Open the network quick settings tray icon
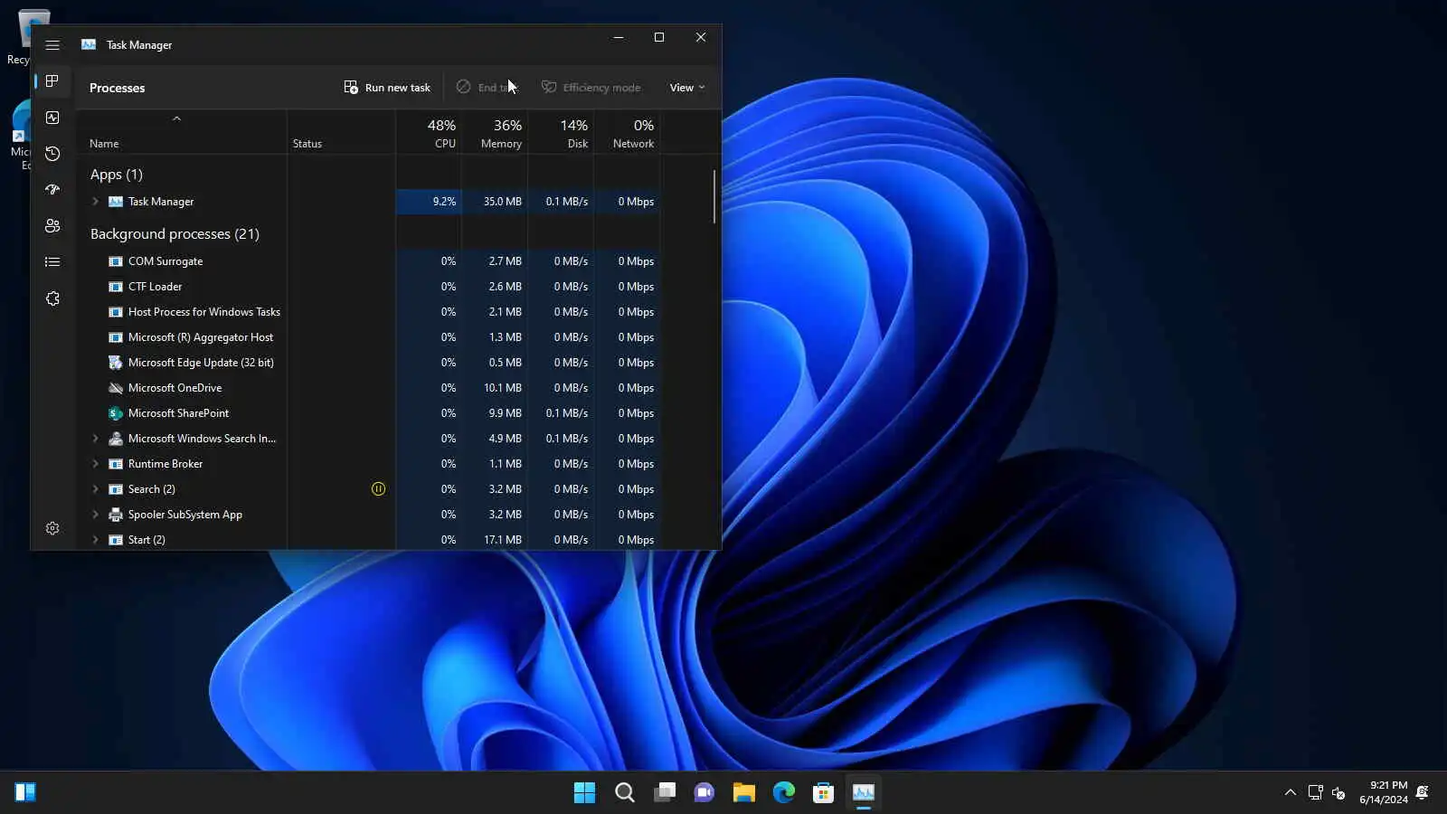Image resolution: width=1447 pixels, height=814 pixels. click(1316, 792)
